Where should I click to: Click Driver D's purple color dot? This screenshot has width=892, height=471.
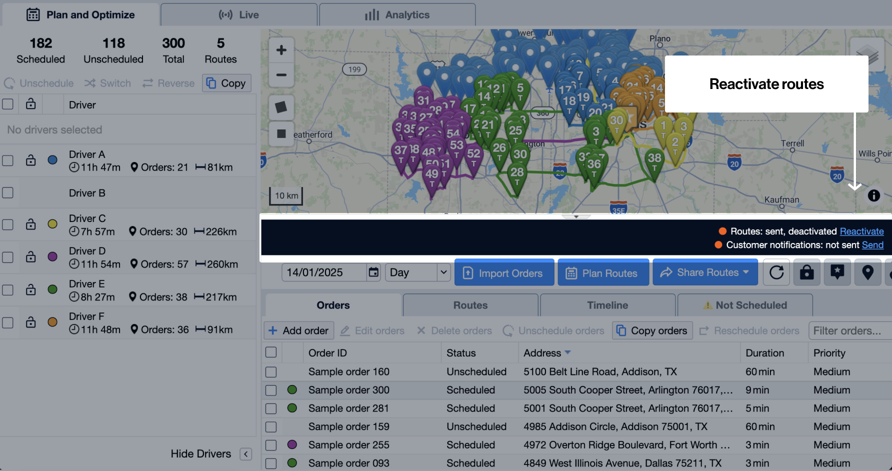52,256
